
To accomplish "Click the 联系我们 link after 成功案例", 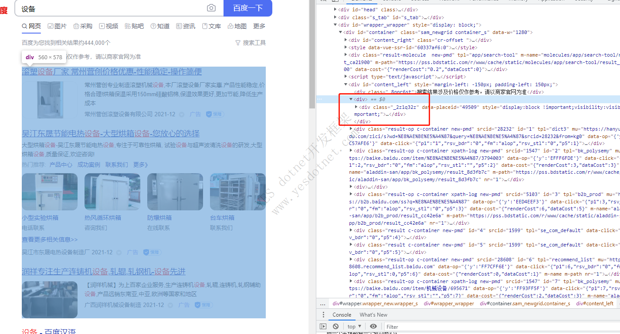I will coord(117,165).
